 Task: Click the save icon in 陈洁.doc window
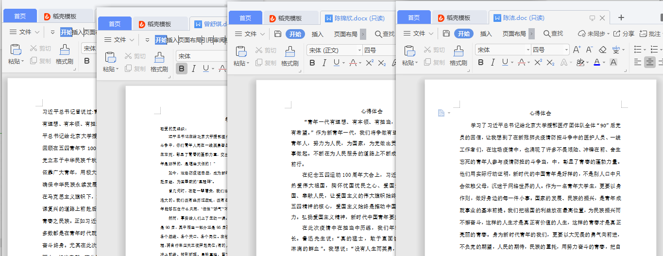(x=446, y=34)
